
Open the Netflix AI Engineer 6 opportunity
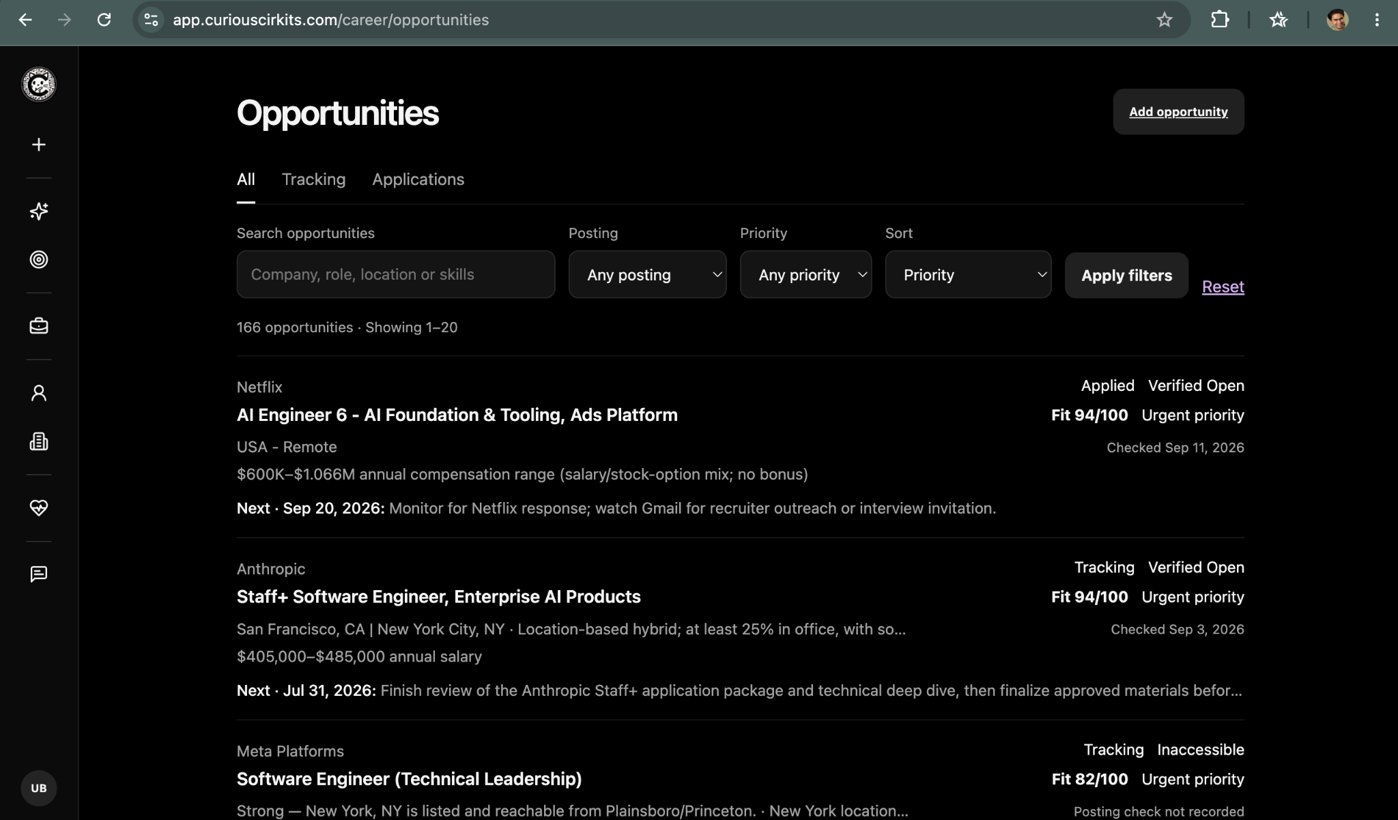click(457, 415)
